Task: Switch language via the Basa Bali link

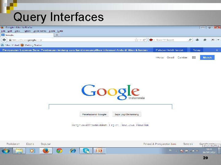Action: 142,125
